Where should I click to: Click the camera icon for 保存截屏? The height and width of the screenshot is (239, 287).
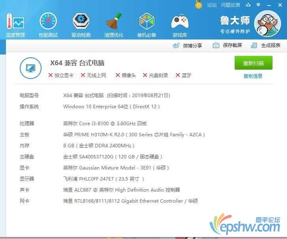pyautogui.click(x=216, y=45)
